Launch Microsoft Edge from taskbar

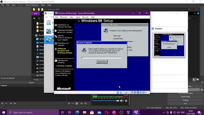pos(77,112)
